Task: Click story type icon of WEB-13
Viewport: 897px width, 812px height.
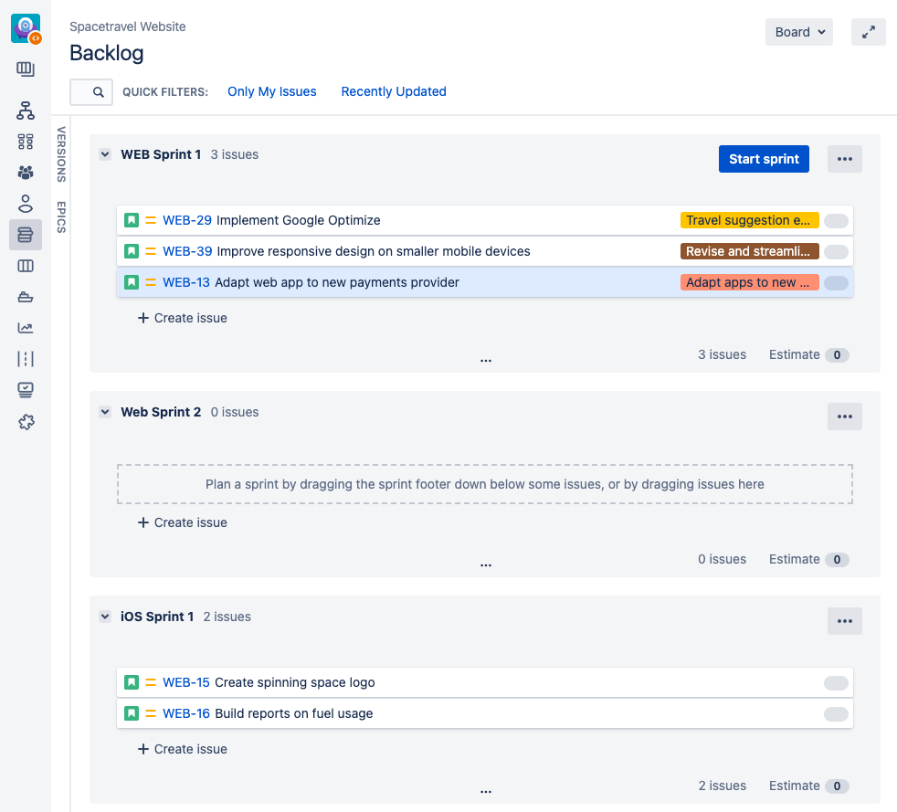Action: pyautogui.click(x=132, y=282)
